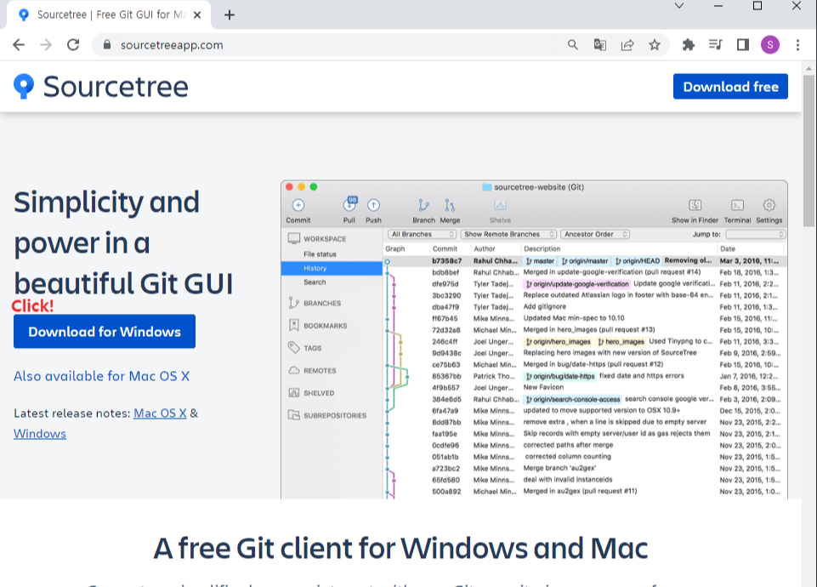Click the Shelve icon in the app screenshot
817x587 pixels.
[x=500, y=205]
